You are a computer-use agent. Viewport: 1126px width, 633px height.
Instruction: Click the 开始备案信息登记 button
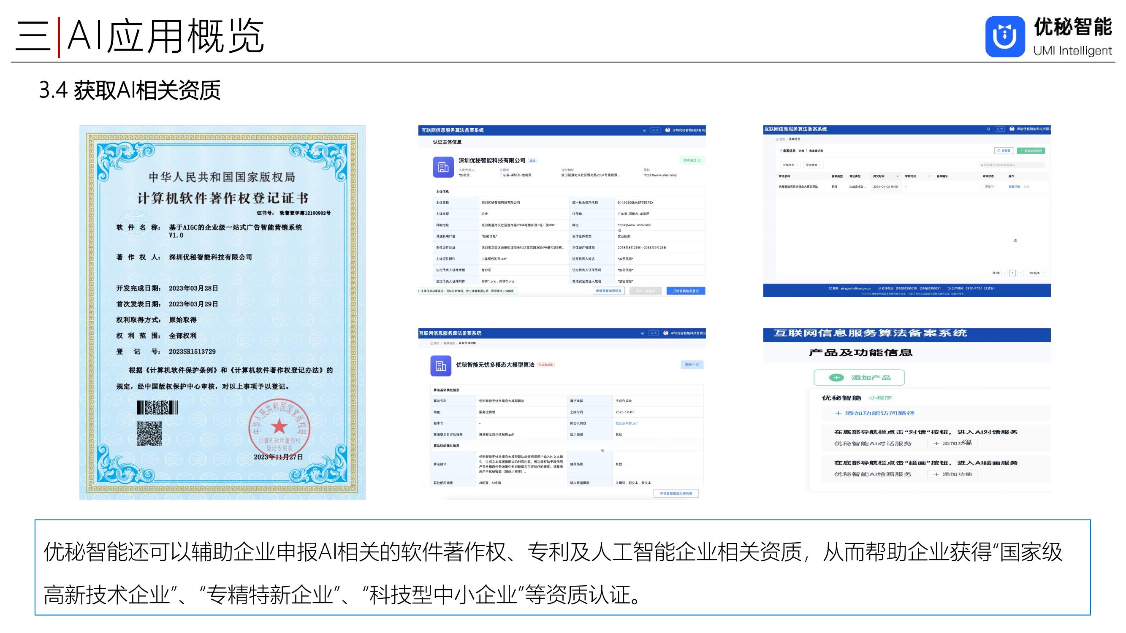685,291
